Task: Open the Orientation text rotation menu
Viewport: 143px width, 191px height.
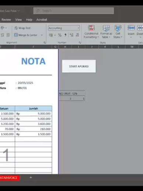Action: 4,28
